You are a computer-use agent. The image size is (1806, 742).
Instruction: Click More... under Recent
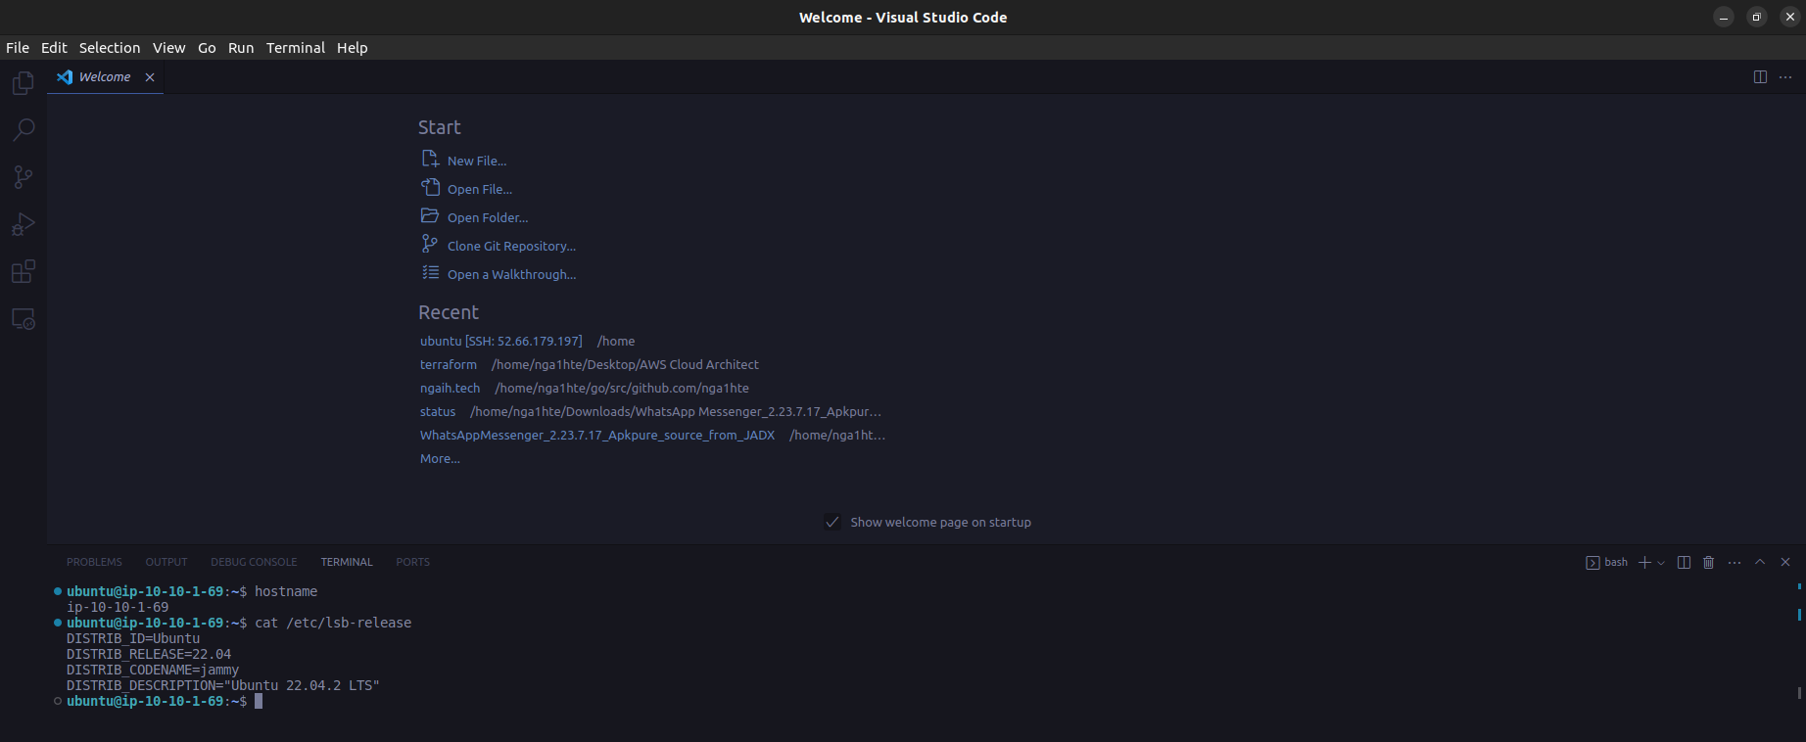tap(440, 458)
